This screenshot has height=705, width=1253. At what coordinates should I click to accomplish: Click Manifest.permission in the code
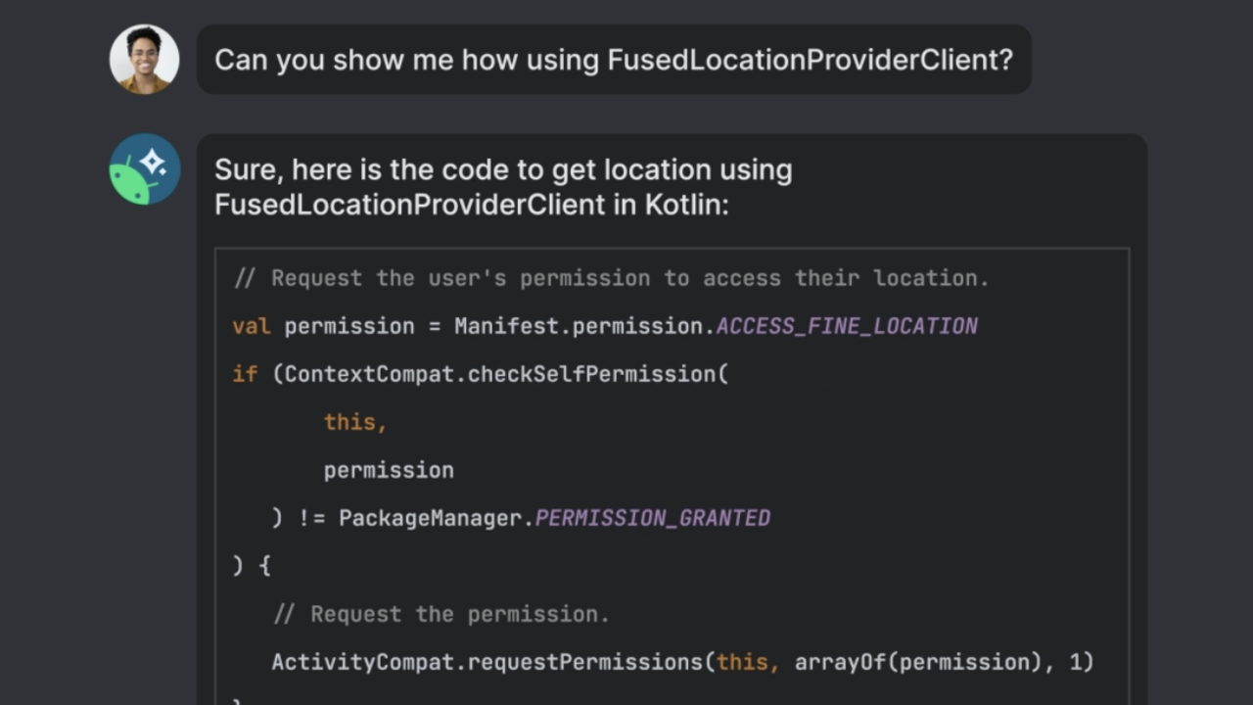(581, 326)
